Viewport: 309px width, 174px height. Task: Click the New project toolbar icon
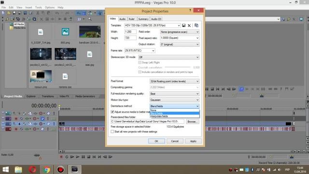(3, 13)
